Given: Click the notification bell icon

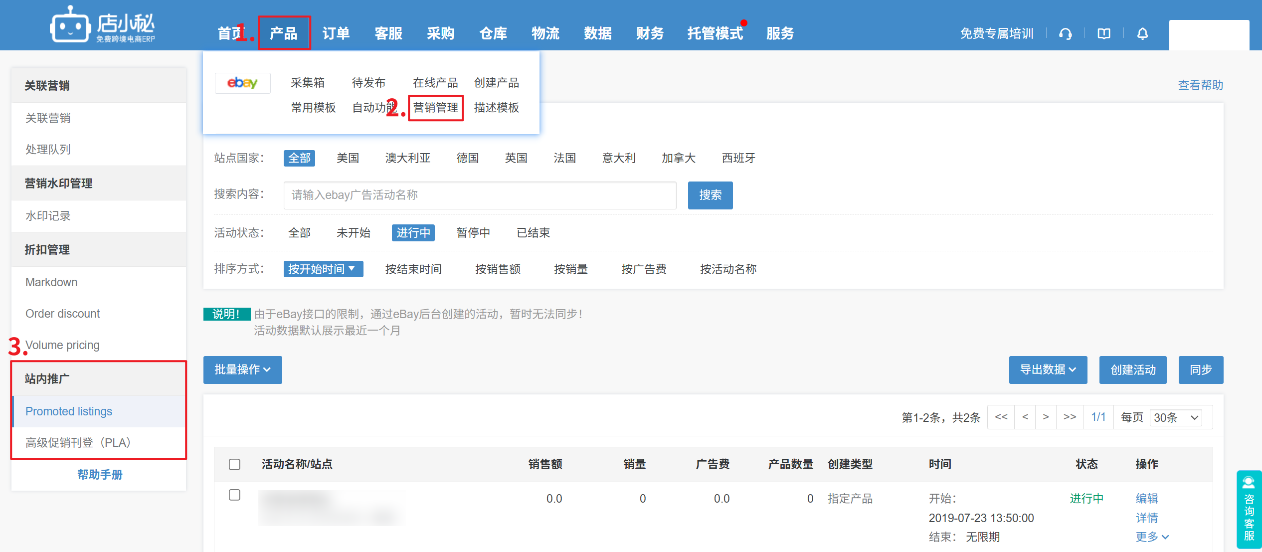Looking at the screenshot, I should point(1142,34).
